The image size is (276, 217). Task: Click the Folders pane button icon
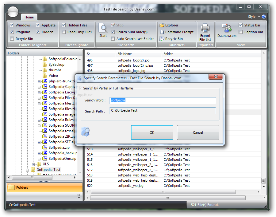point(11,187)
